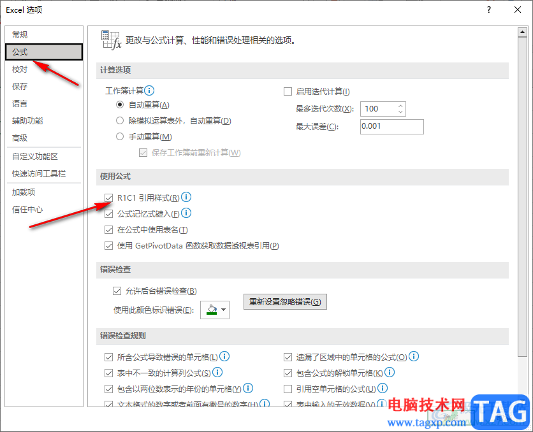Open the 校对 category
533x432 pixels.
point(44,69)
